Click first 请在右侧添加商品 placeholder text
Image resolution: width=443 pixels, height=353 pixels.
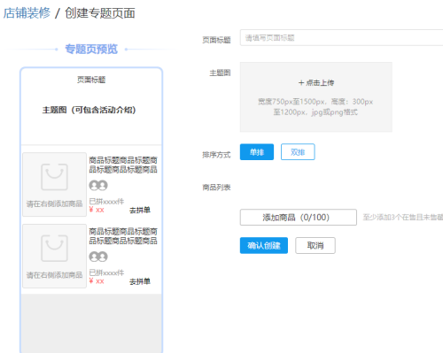pos(54,203)
